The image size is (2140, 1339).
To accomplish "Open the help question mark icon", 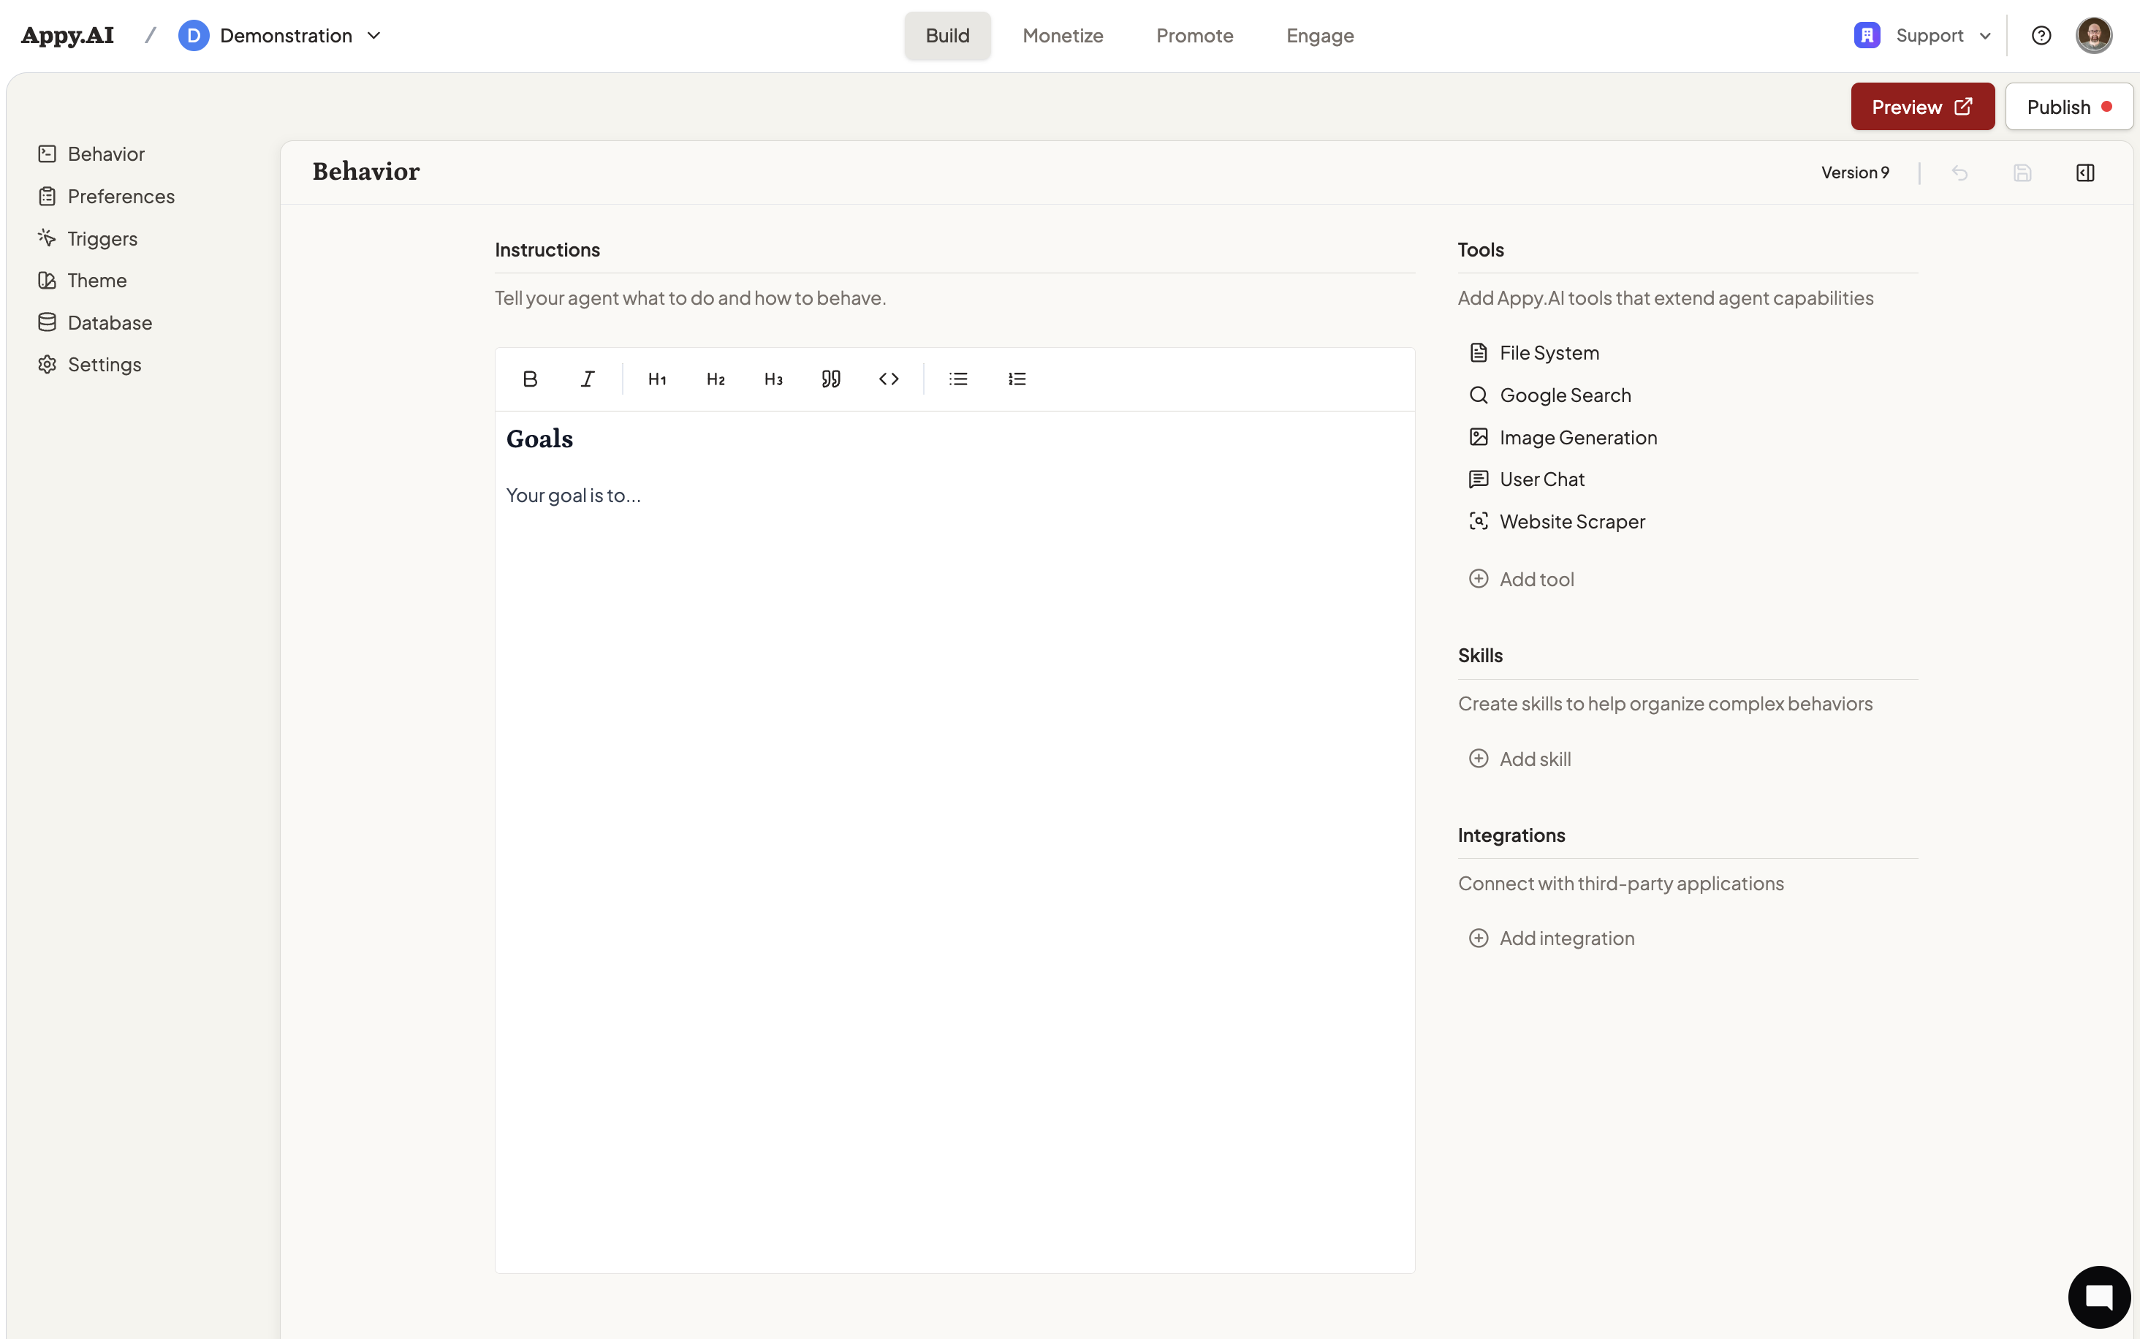I will click(2041, 35).
